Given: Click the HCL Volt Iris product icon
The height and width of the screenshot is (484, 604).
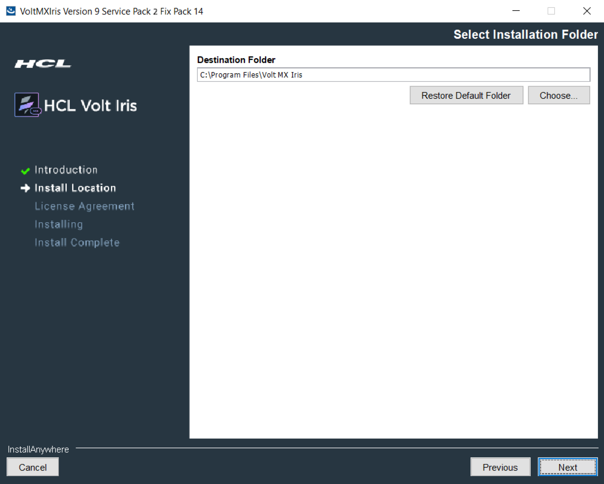Looking at the screenshot, I should (26, 105).
